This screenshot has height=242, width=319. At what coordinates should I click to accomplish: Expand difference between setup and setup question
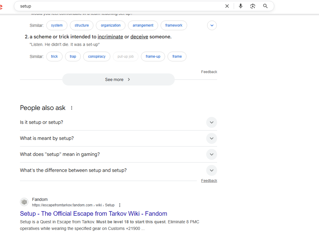[x=211, y=170]
